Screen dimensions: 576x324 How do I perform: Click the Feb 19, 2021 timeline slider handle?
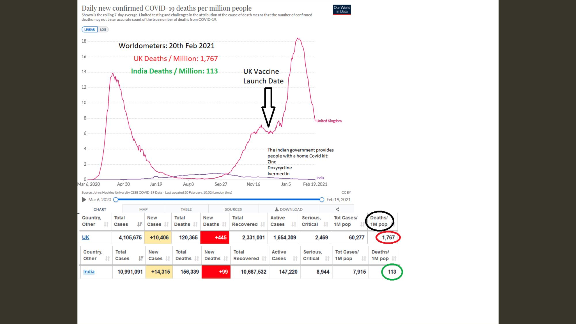pos(322,200)
